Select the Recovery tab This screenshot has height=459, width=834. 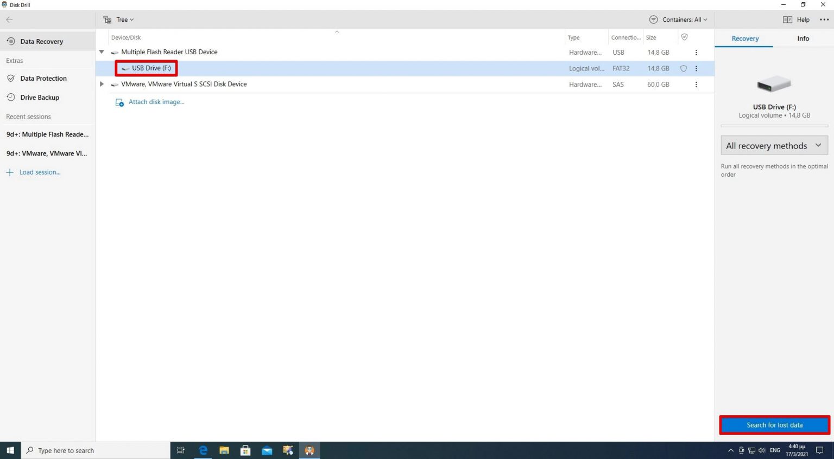(745, 38)
